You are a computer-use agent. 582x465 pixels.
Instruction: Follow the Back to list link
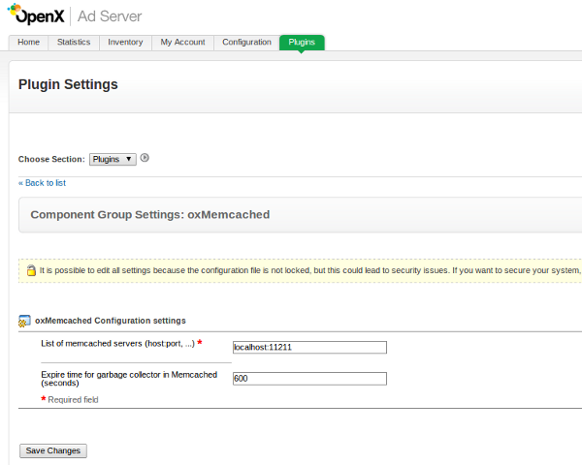(x=42, y=183)
